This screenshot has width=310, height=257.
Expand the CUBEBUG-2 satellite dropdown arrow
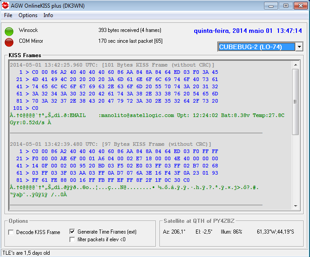(x=299, y=47)
